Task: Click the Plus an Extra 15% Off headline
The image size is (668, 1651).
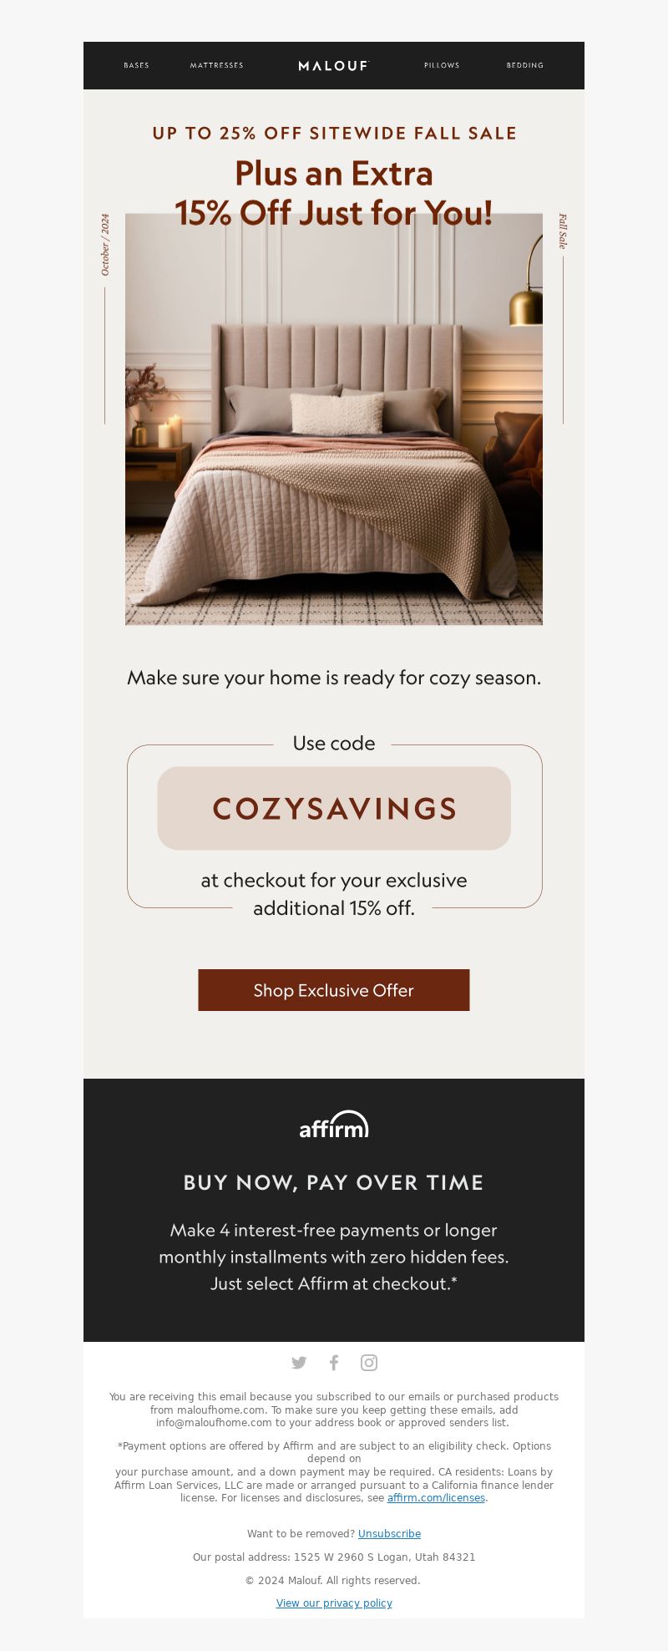Action: tap(334, 193)
